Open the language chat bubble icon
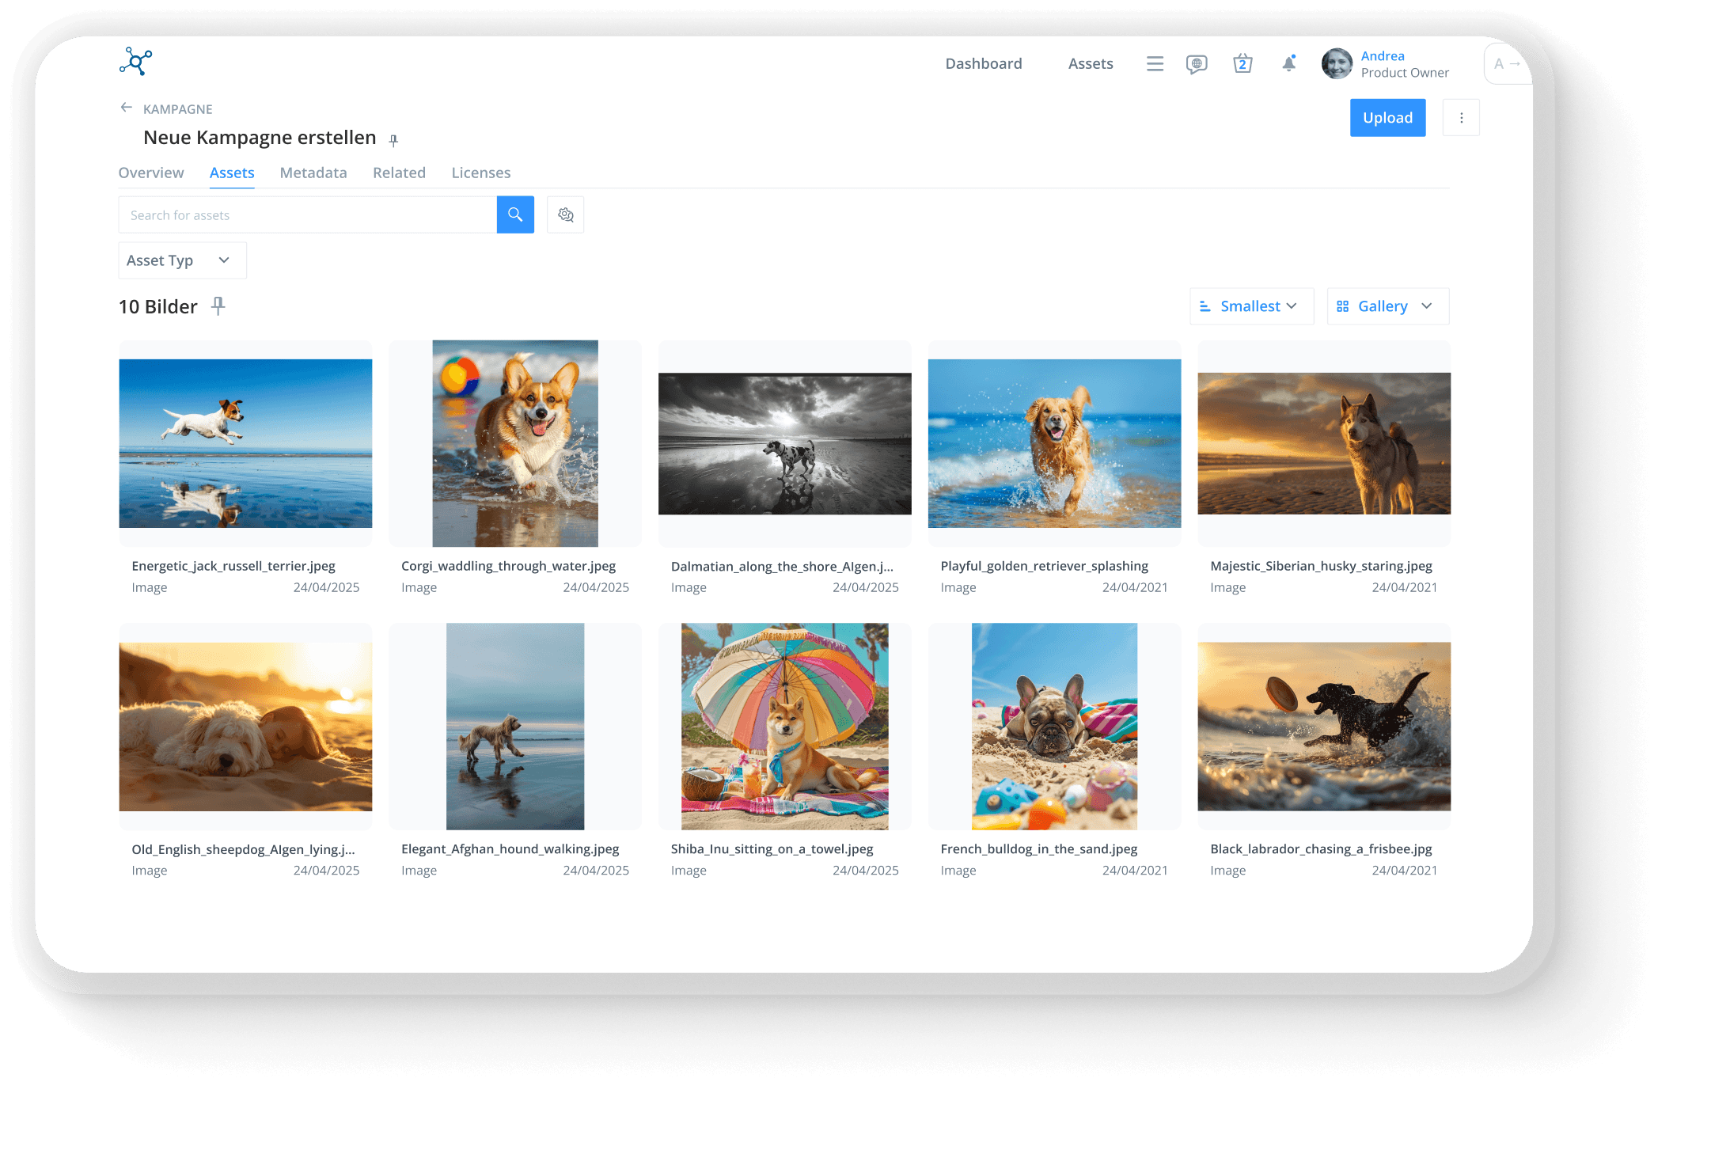 (x=1197, y=63)
